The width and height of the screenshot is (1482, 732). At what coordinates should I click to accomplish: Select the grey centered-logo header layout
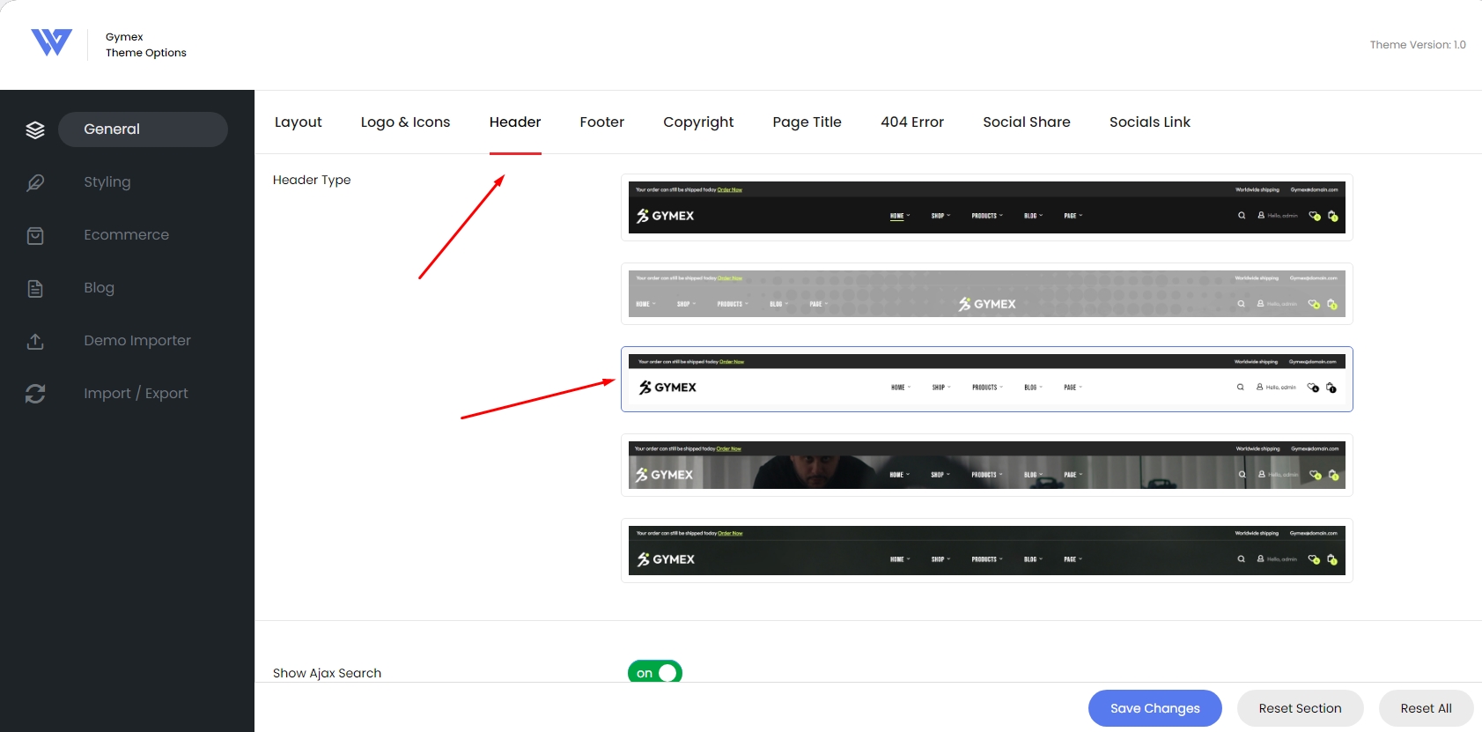click(x=986, y=294)
